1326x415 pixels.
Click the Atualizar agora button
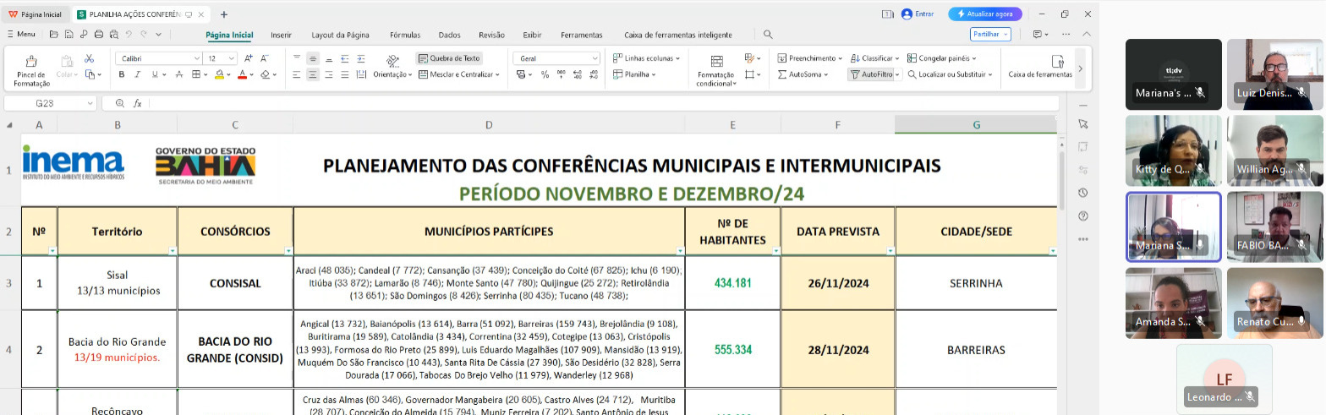tap(985, 14)
